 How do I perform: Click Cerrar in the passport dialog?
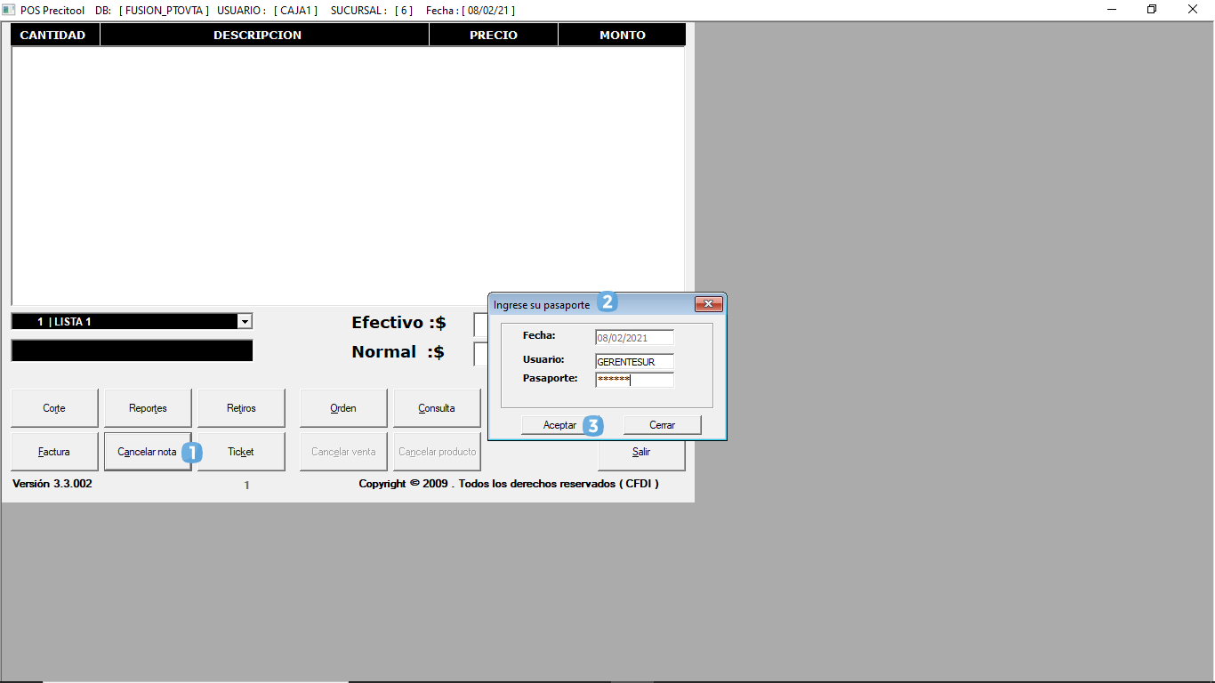[x=663, y=425]
